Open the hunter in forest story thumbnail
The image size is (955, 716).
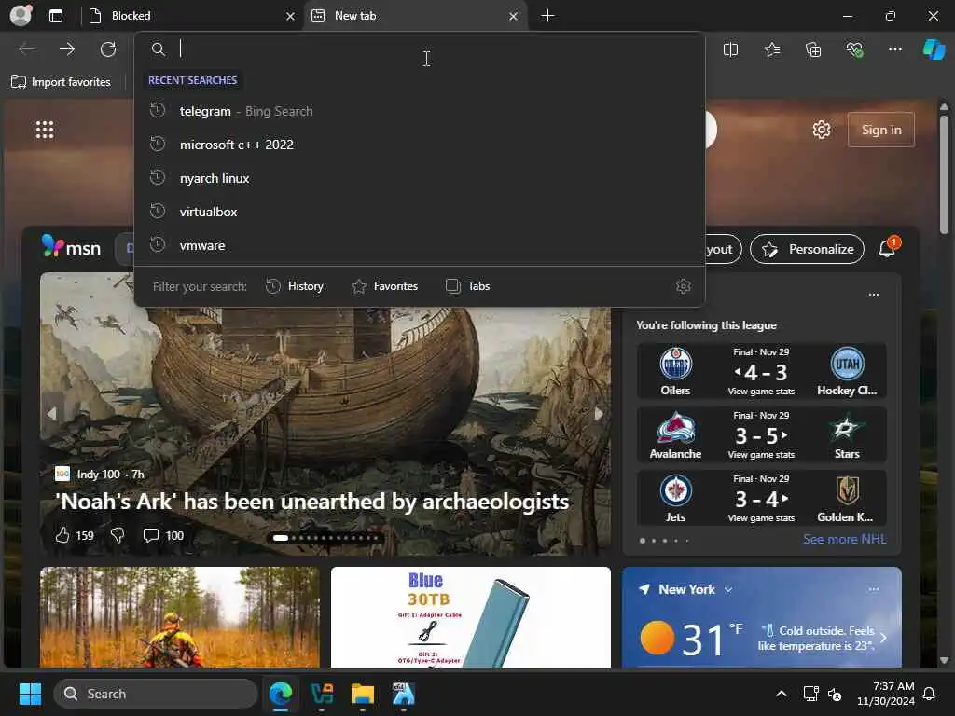(x=180, y=617)
